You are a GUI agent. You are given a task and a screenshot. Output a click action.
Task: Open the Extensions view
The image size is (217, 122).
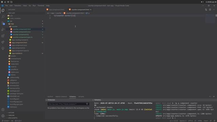tap(3, 36)
